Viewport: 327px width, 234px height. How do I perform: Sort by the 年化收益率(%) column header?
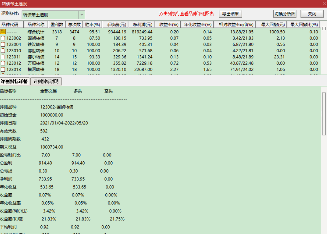(x=197, y=24)
